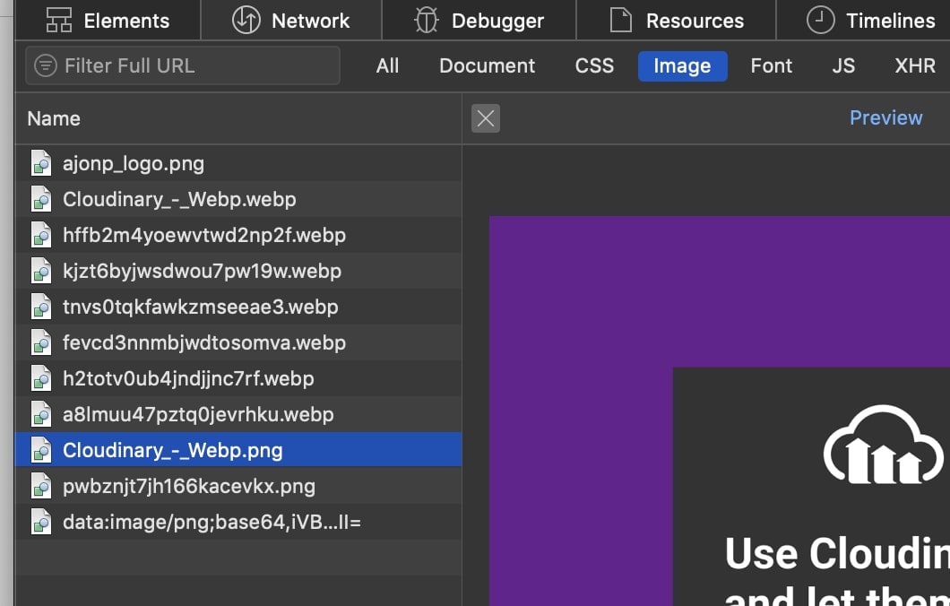This screenshot has height=606, width=950.
Task: Filter resources by Document
Action: pyautogui.click(x=488, y=65)
